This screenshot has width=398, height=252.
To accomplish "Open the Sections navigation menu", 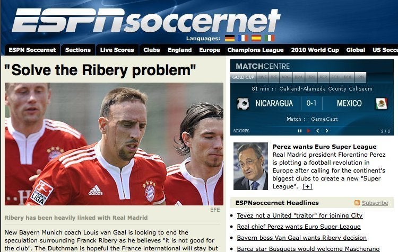I will 78,50.
